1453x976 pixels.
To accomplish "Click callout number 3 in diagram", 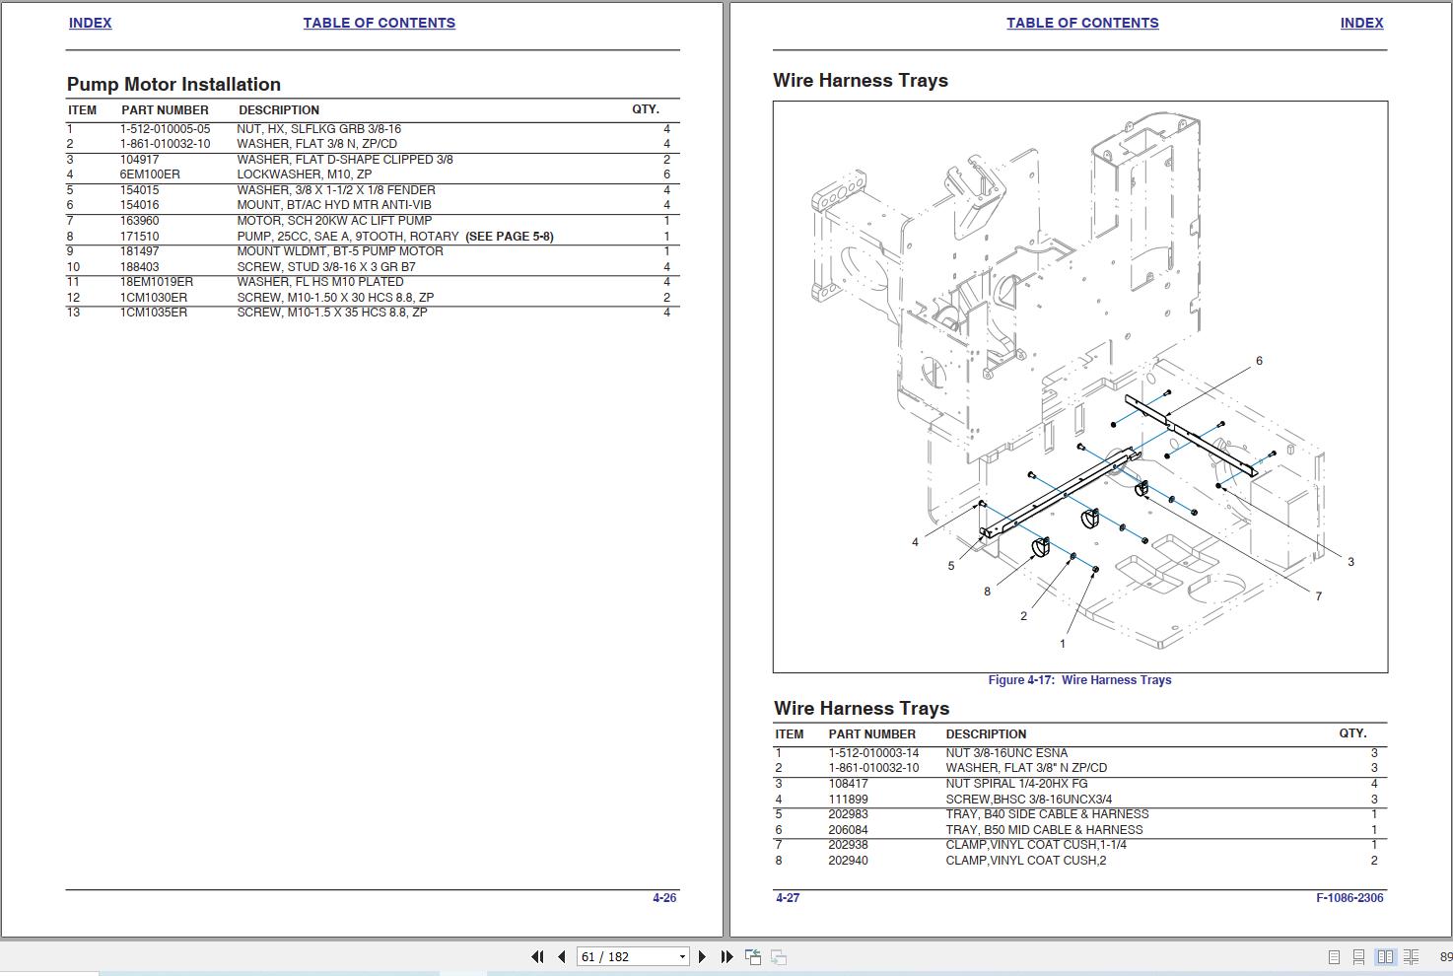I will coord(1350,562).
